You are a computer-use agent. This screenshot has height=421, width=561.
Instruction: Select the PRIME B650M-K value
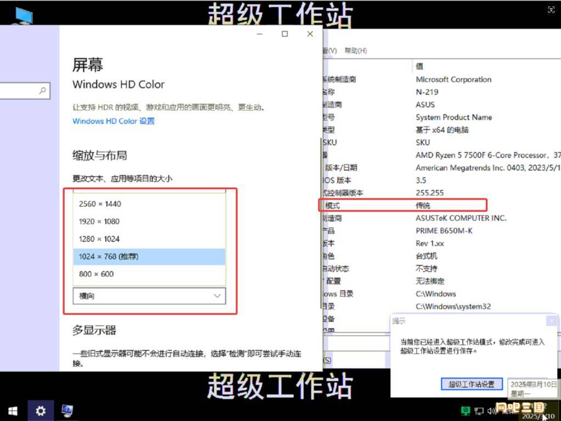[x=444, y=231]
